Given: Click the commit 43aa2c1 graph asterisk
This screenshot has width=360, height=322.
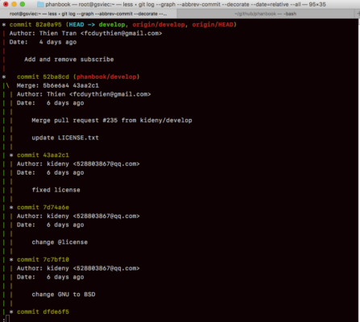Looking at the screenshot, I should tap(11, 155).
